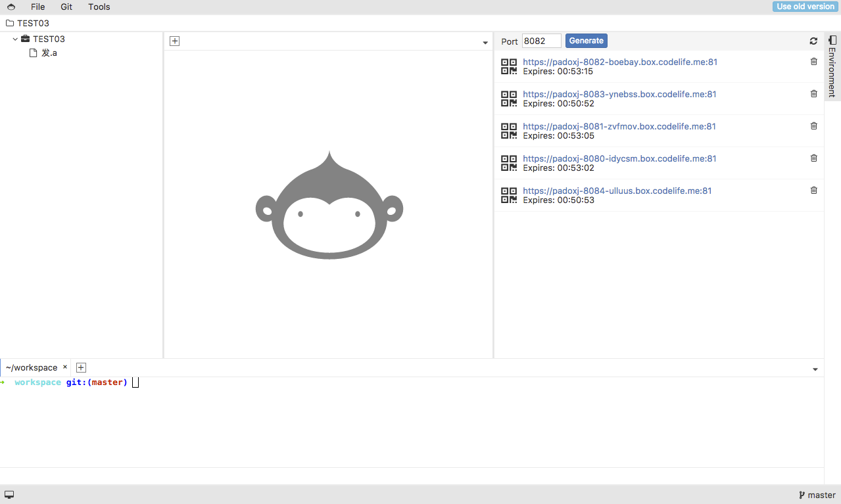
Task: Open the padoxj-8081-zvfmov link
Action: coord(619,126)
